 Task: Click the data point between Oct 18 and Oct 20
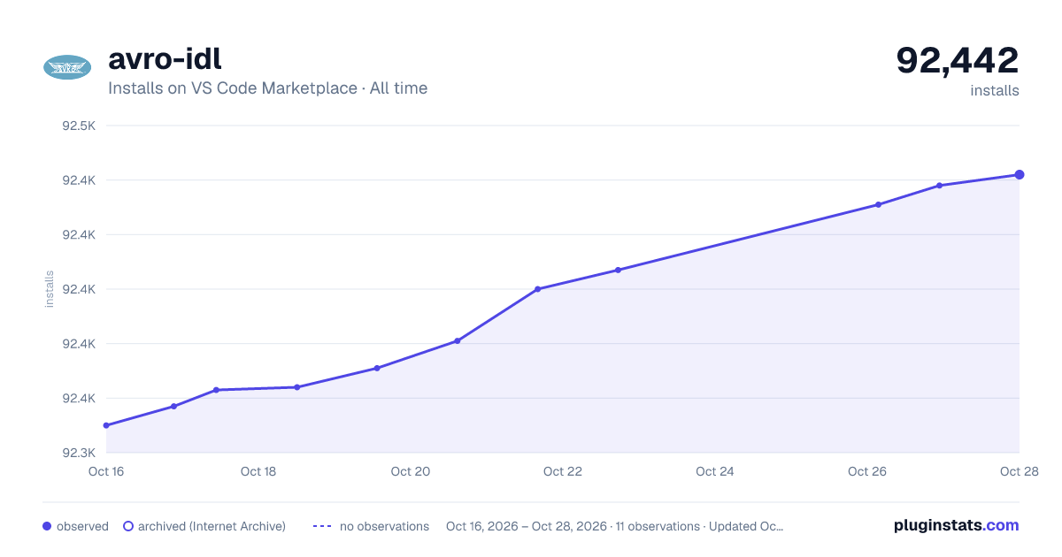point(377,368)
